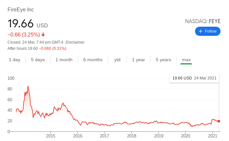Click the FireEye Inc title
The image size is (229, 141).
coord(21,10)
